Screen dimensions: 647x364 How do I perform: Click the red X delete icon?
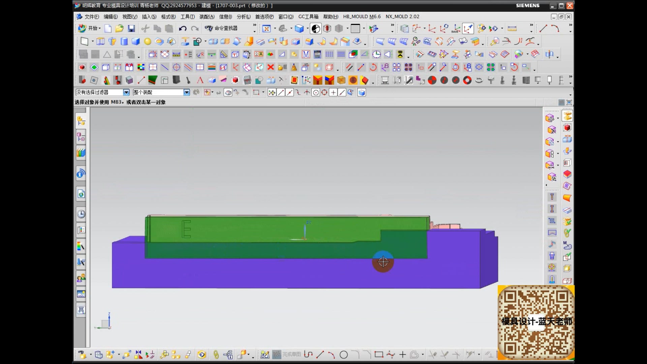point(270,67)
